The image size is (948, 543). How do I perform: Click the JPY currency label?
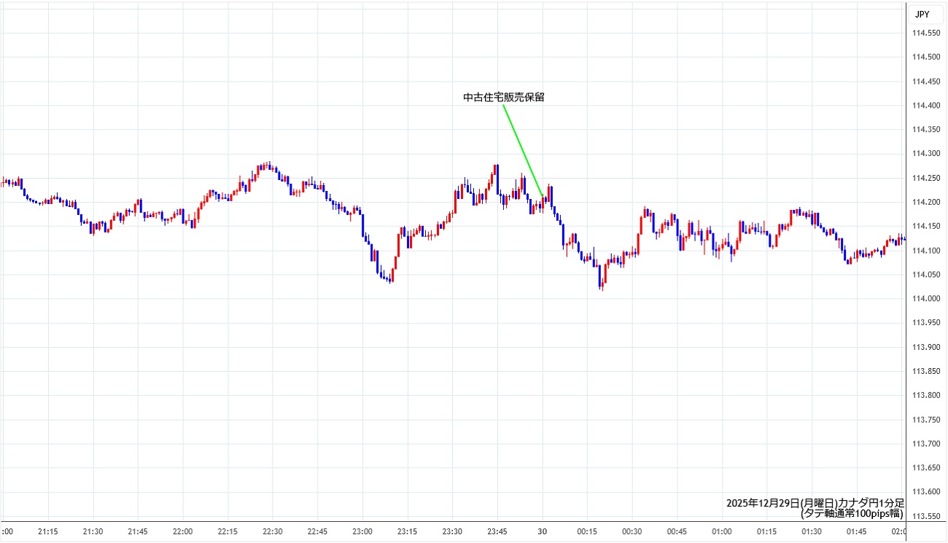(x=922, y=14)
